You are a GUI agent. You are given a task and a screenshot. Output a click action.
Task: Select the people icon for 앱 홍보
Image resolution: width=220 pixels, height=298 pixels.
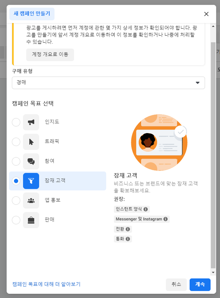tap(31, 200)
